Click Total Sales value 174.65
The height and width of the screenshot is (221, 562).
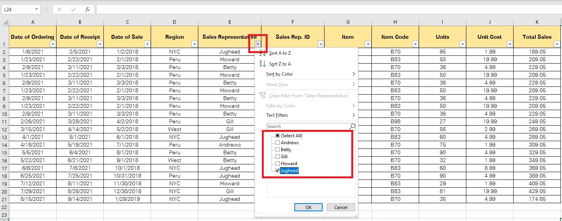[537, 199]
